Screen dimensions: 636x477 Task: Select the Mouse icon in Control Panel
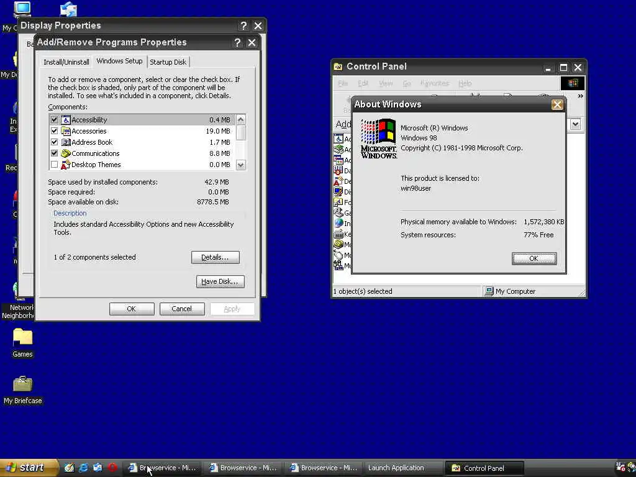[338, 255]
